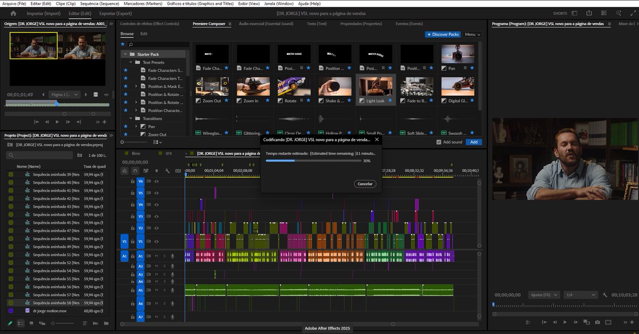Viewport: 639px width, 334px height.
Task: Click the timeline add marker icon
Action: 157,171
